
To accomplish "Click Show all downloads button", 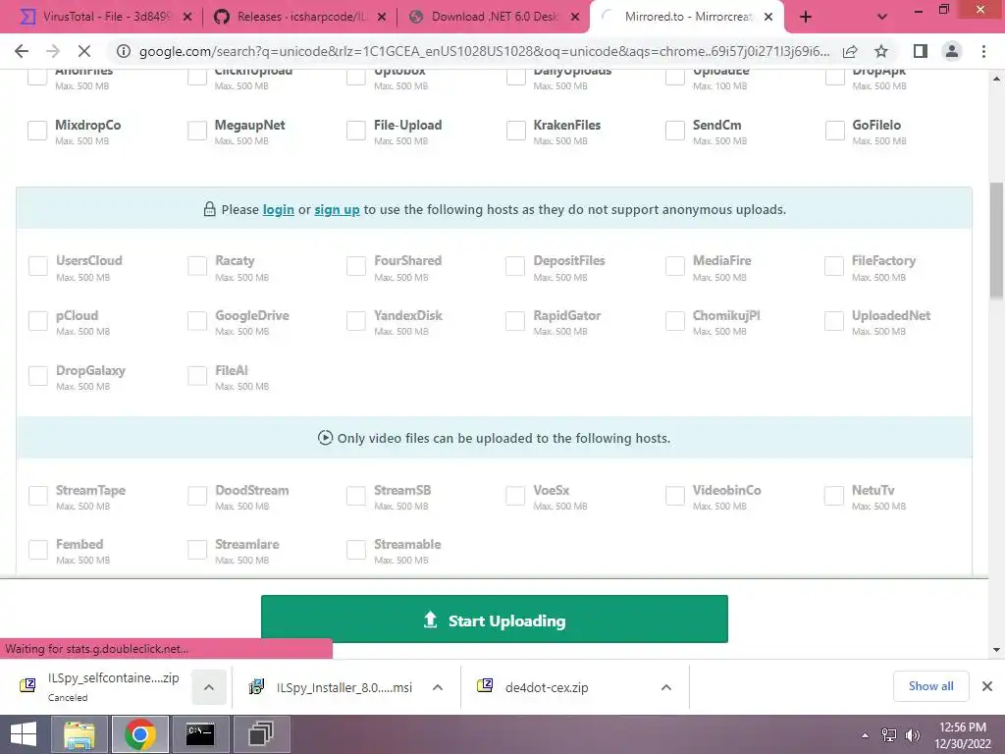I will point(930,686).
